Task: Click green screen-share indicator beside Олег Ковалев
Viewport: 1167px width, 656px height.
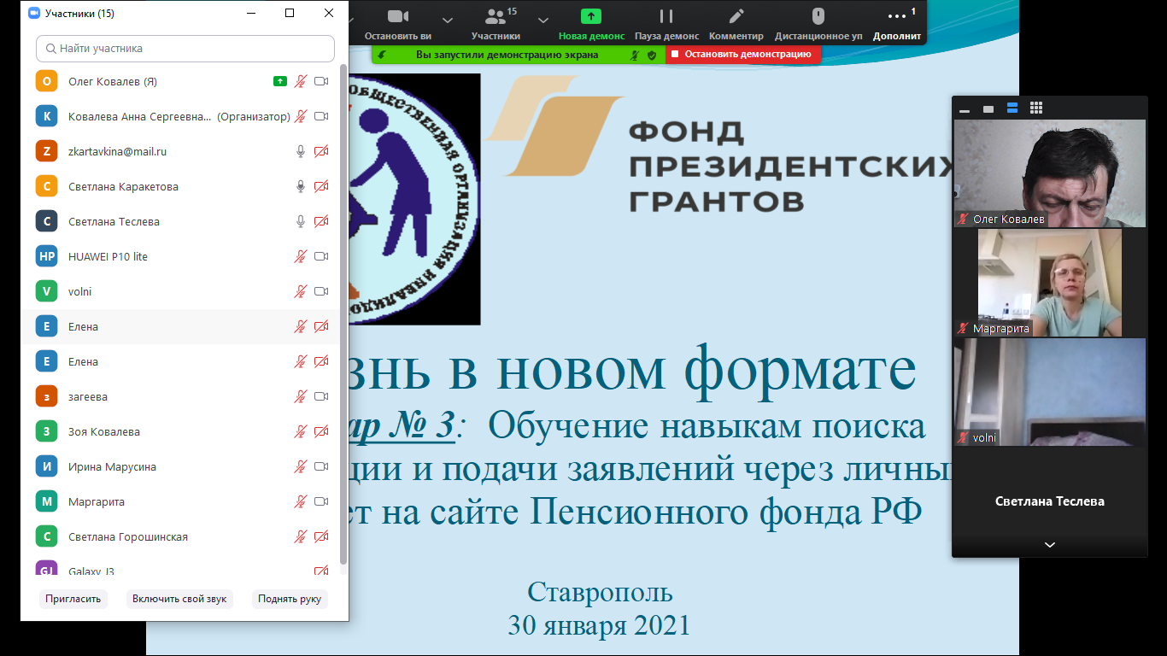Action: [279, 81]
